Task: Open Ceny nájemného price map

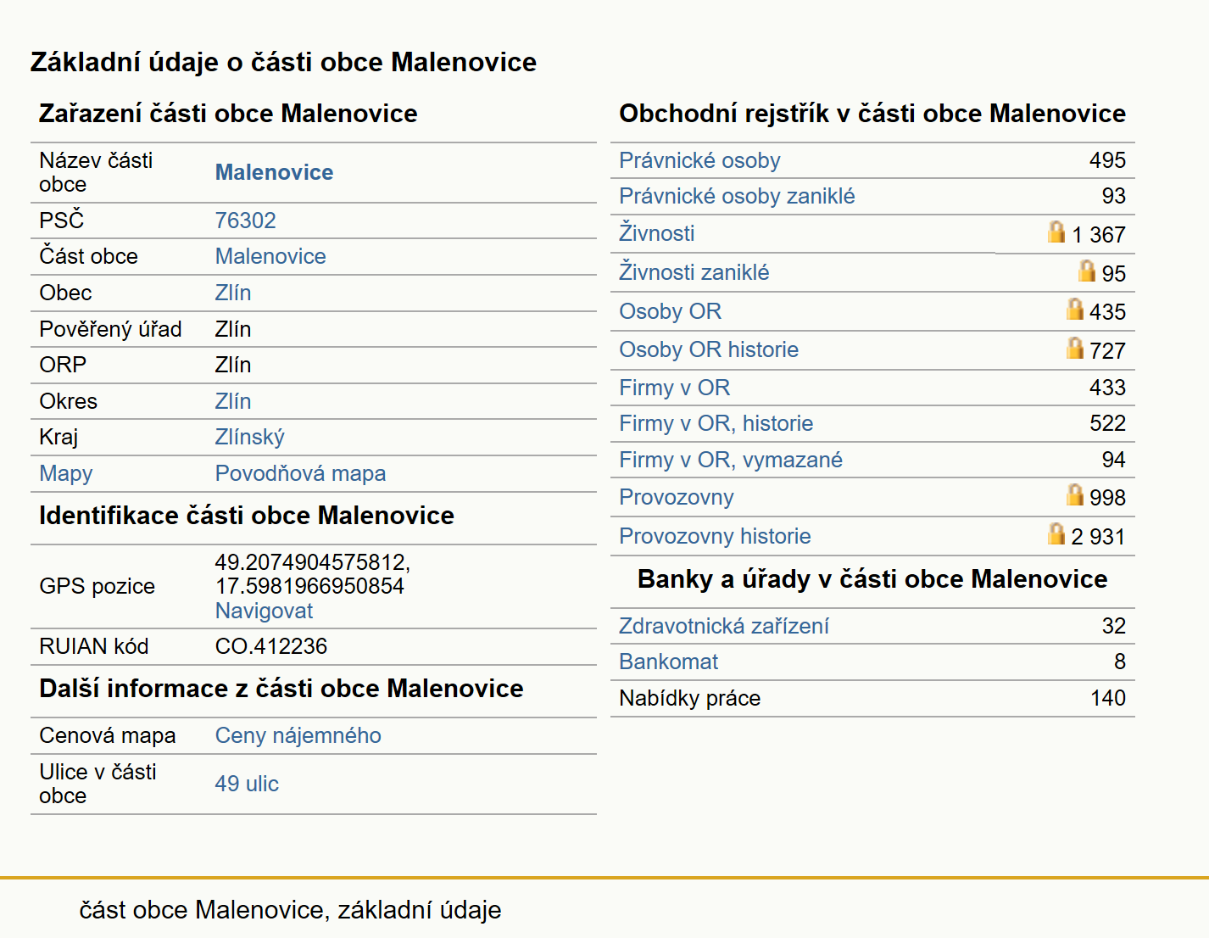Action: tap(298, 735)
